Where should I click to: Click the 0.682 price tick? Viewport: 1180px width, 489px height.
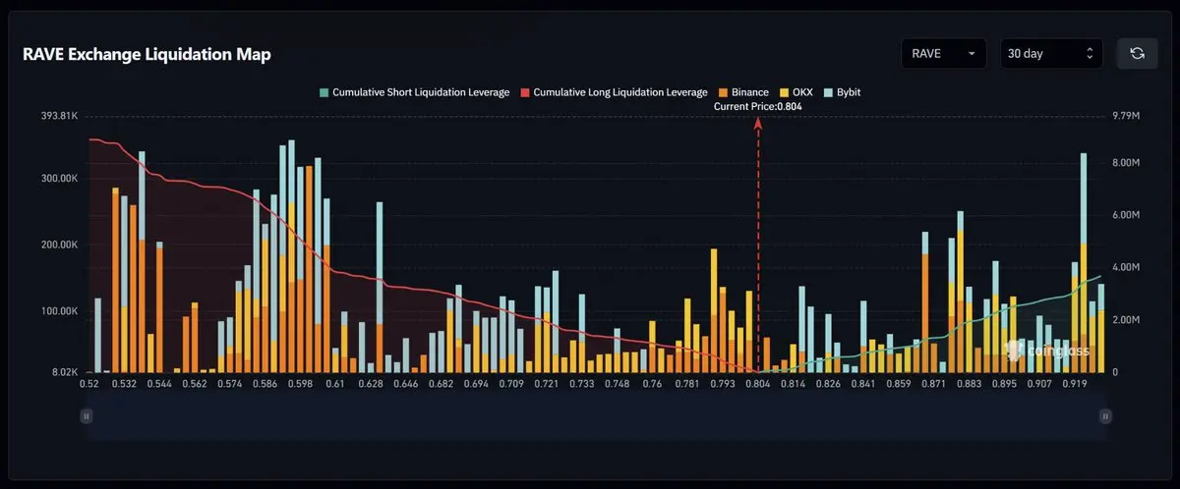pos(442,384)
